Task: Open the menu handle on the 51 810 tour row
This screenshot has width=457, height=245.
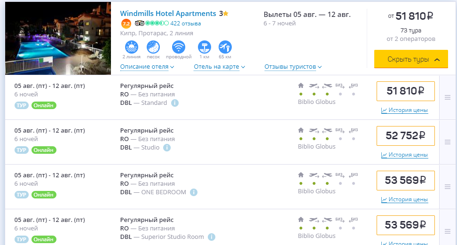Action: 448,97
